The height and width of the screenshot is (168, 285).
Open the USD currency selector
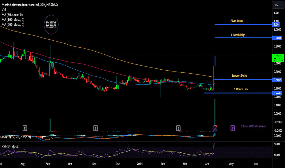pyautogui.click(x=278, y=5)
